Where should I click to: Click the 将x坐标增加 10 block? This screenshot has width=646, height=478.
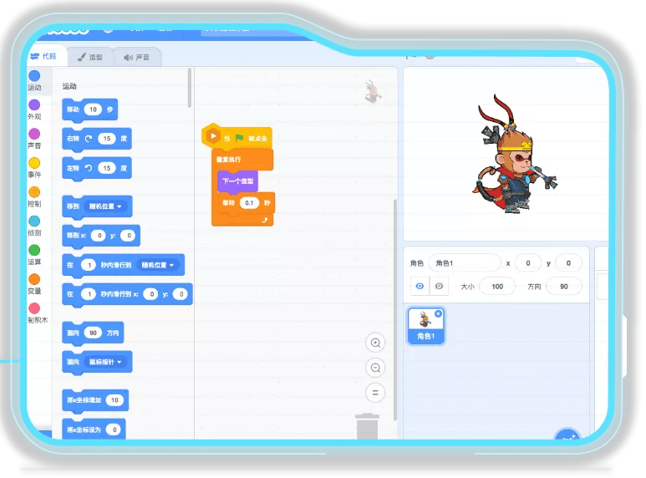(95, 400)
